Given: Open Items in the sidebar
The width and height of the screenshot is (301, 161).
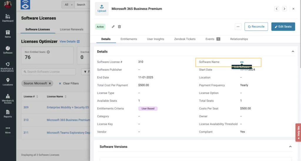Looking at the screenshot, I should point(8,34).
